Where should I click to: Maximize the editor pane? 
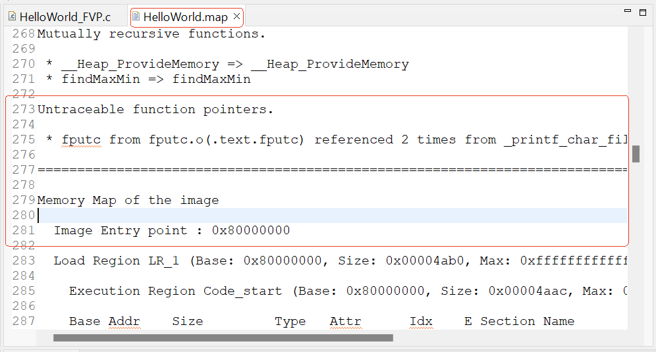tap(643, 12)
